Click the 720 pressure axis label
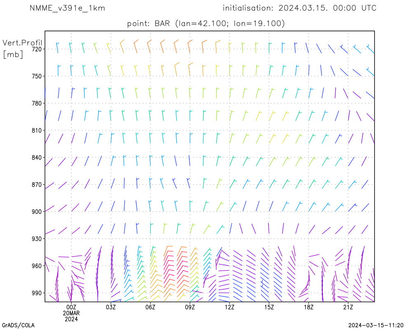The height and width of the screenshot is (329, 412). (x=37, y=49)
